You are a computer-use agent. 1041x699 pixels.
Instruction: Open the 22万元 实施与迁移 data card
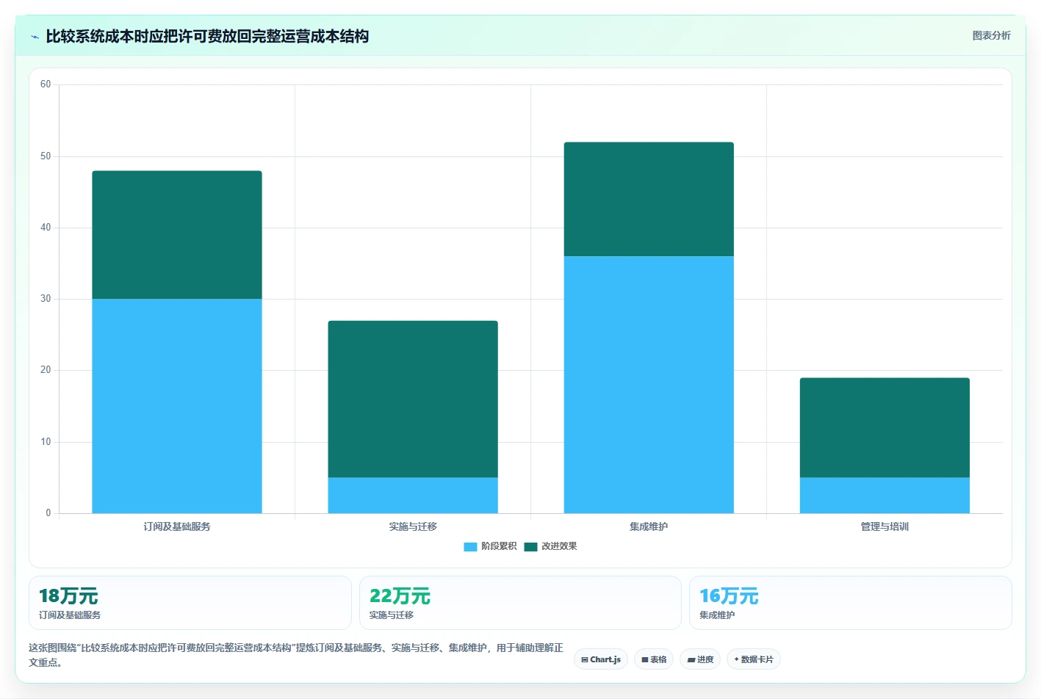tap(520, 603)
